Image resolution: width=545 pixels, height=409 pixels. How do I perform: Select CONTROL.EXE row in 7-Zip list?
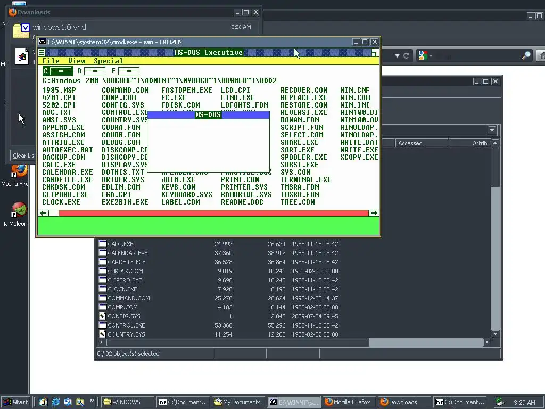pyautogui.click(x=218, y=325)
